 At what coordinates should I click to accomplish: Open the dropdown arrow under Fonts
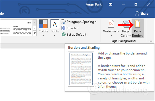pyautogui.click(x=55, y=35)
